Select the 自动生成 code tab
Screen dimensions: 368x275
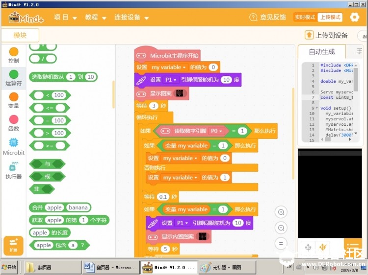pyautogui.click(x=321, y=51)
